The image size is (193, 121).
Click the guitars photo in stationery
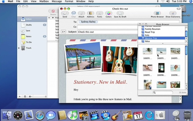click(x=120, y=60)
